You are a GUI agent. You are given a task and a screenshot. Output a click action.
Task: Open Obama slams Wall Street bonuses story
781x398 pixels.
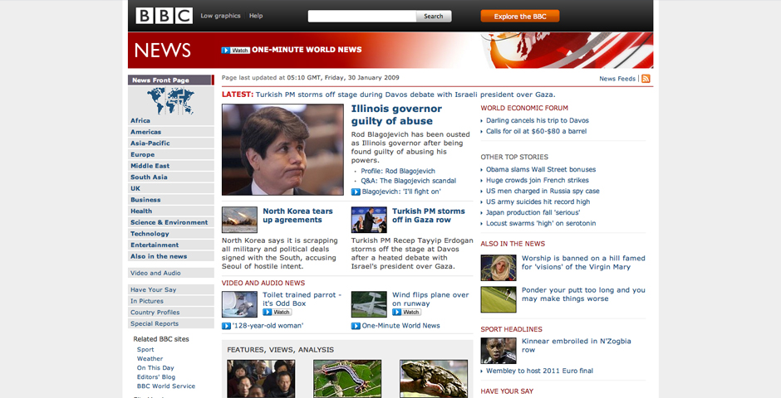541,169
